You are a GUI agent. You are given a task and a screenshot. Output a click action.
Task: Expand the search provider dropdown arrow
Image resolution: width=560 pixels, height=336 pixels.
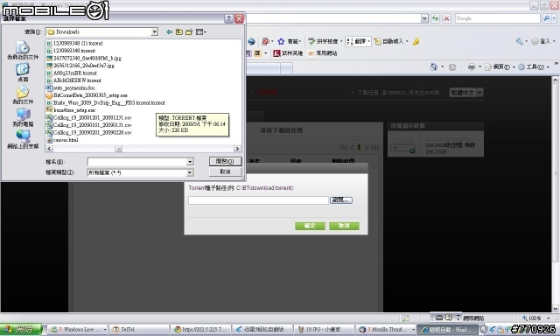pyautogui.click(x=554, y=18)
